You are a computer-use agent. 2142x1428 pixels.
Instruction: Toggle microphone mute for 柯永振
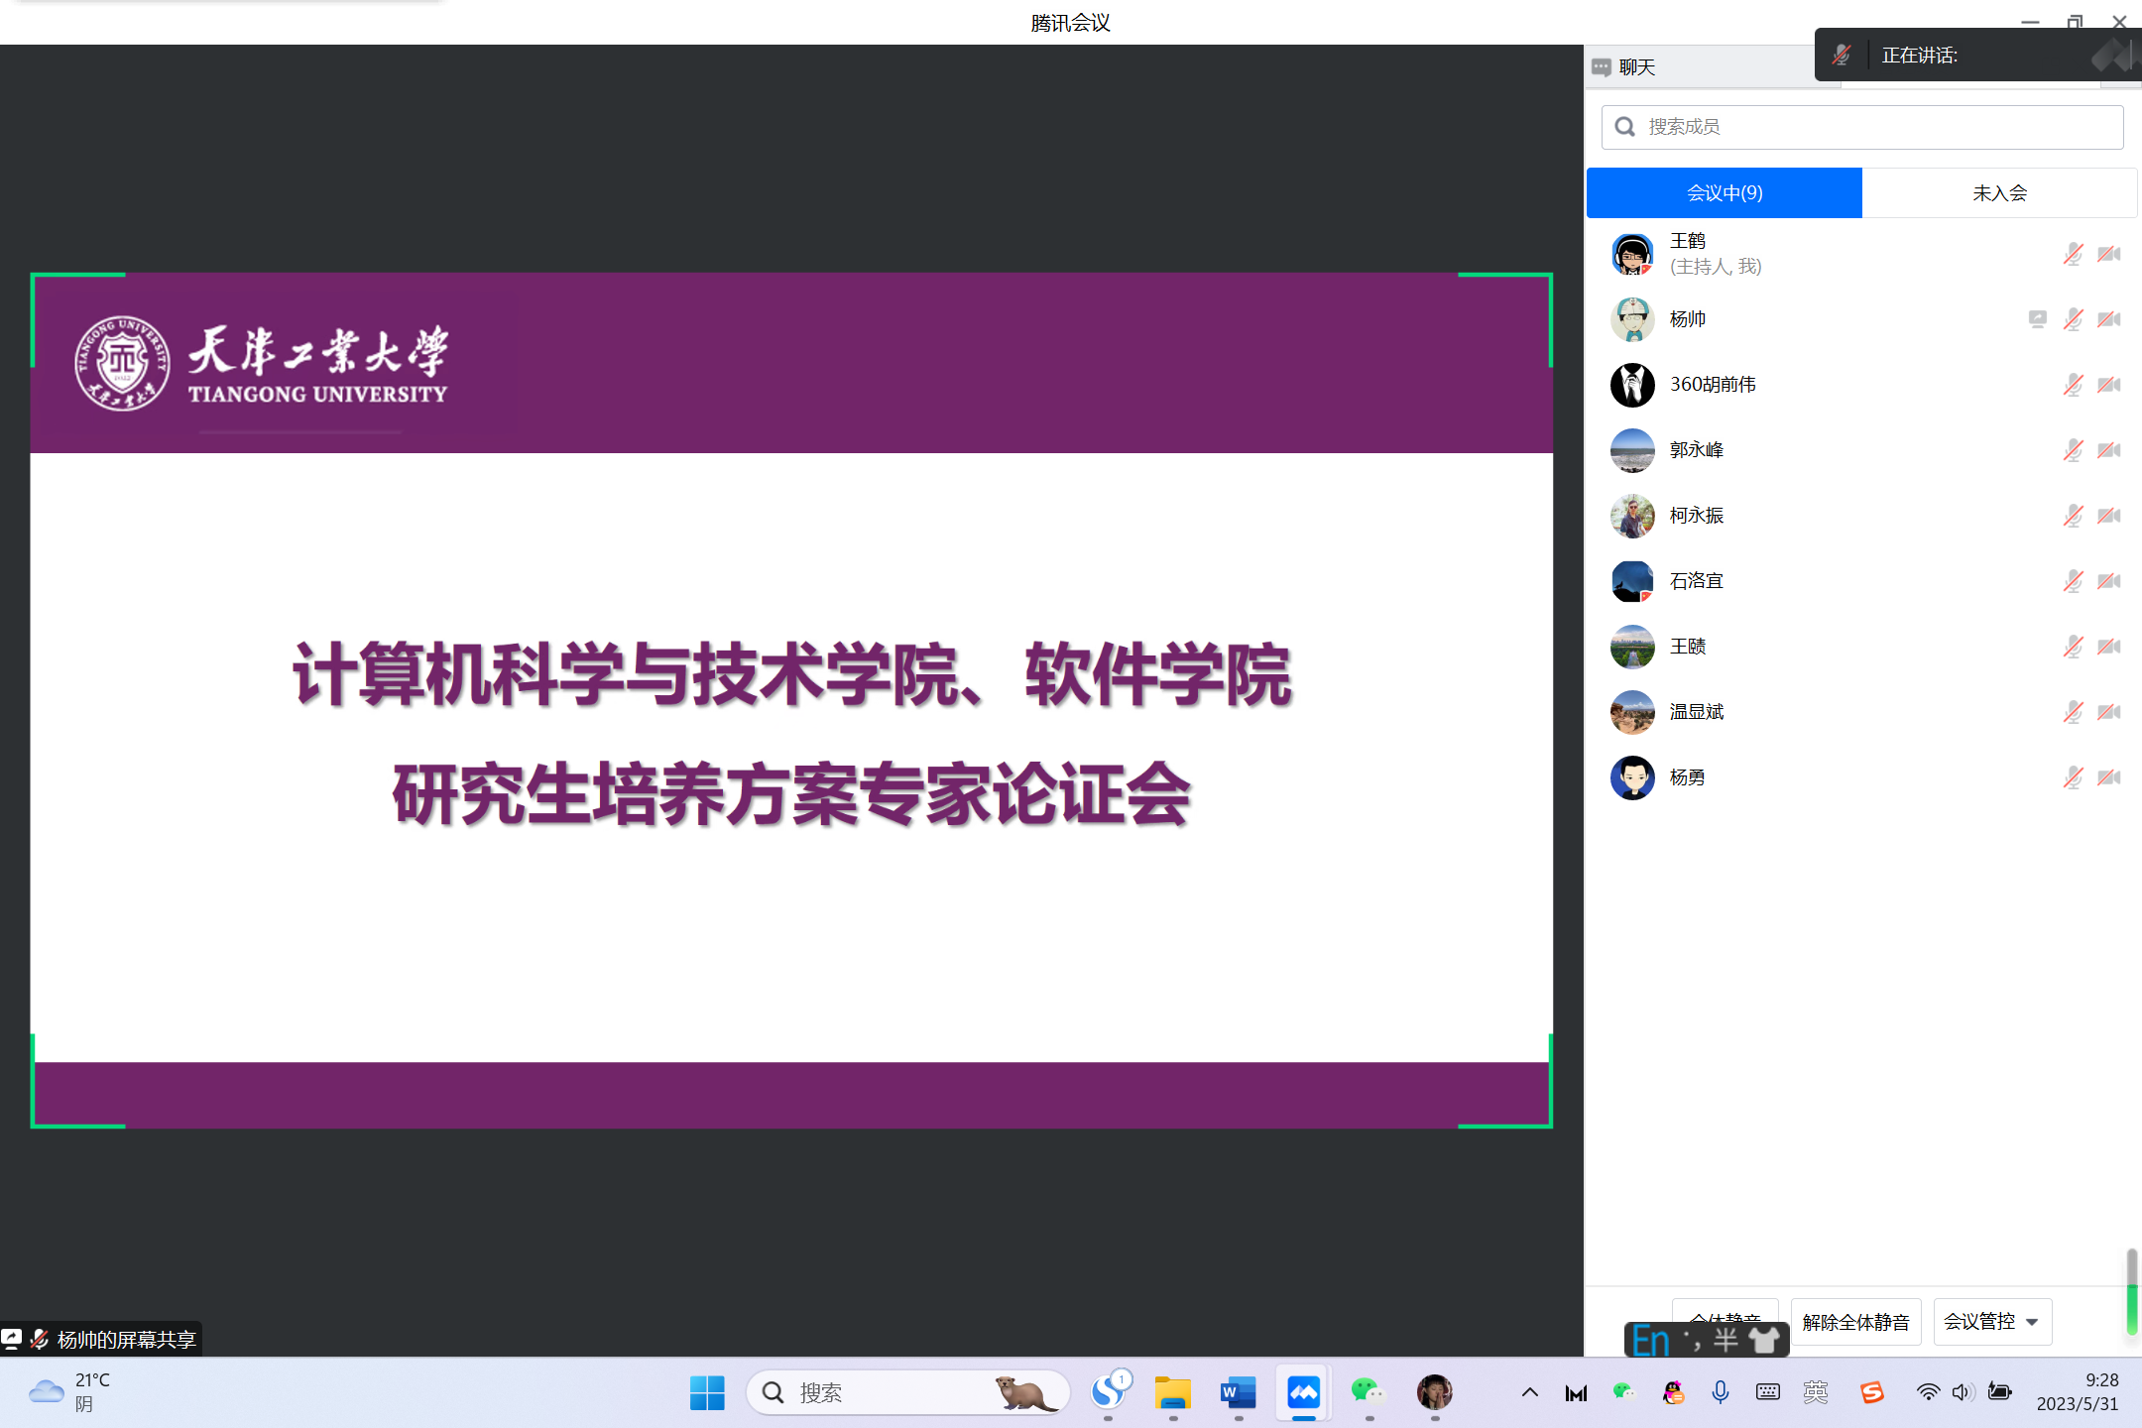(2073, 516)
